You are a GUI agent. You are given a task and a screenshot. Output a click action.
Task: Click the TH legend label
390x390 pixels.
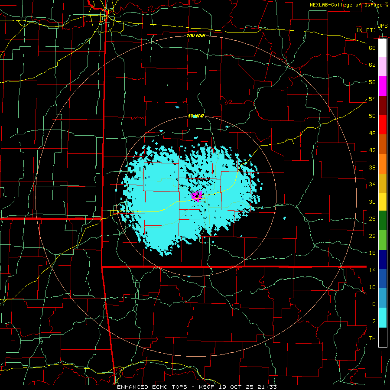[x=372, y=338]
